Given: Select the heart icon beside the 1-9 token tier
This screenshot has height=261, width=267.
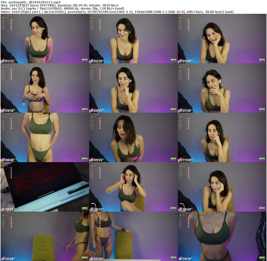Looking at the screenshot, I should pos(11,20).
